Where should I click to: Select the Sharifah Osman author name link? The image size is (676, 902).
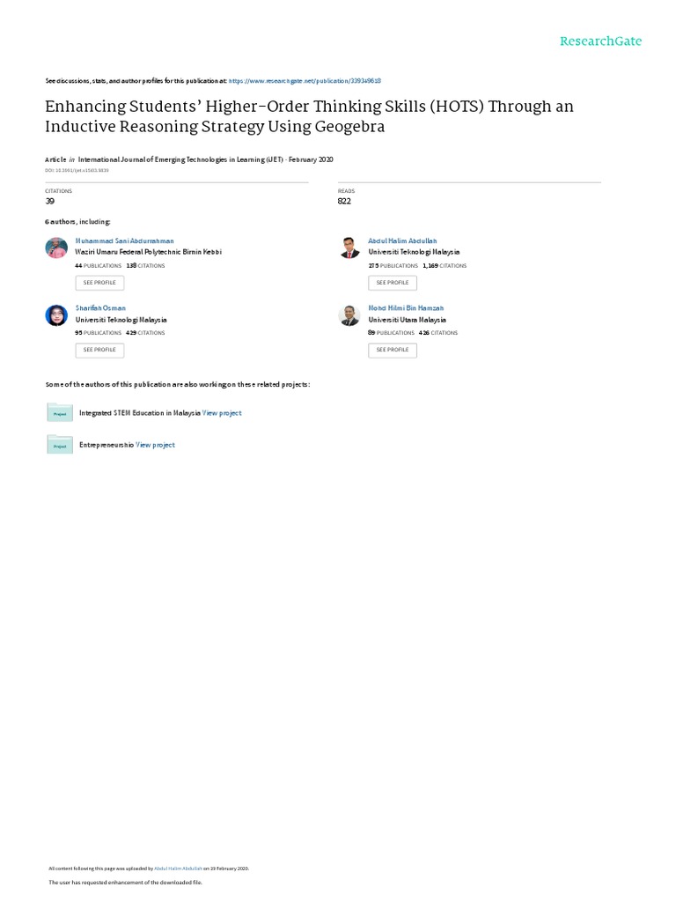100,308
